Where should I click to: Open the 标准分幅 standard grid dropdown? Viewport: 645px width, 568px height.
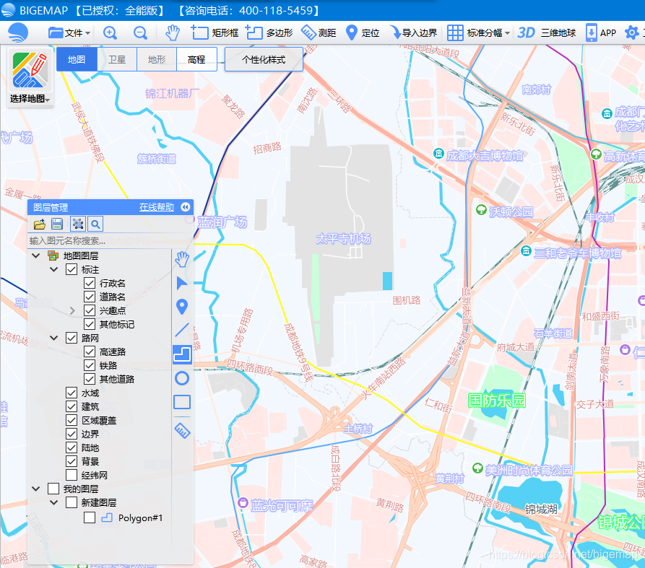tap(478, 32)
